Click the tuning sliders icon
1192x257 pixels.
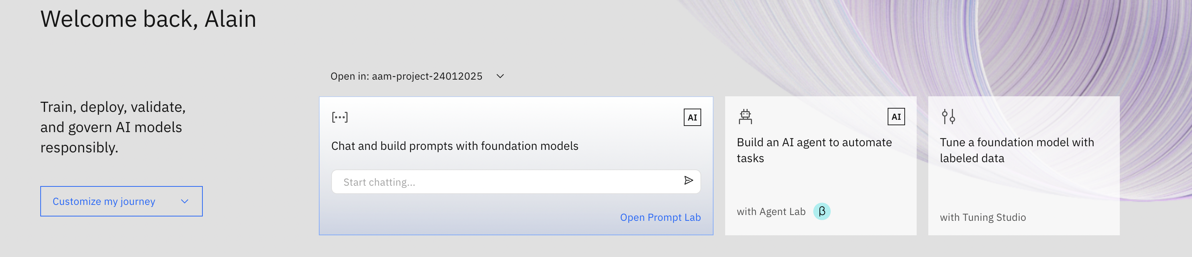[x=948, y=117]
